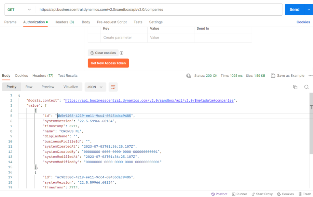Click the network connection security icon beside Status

coord(189,75)
